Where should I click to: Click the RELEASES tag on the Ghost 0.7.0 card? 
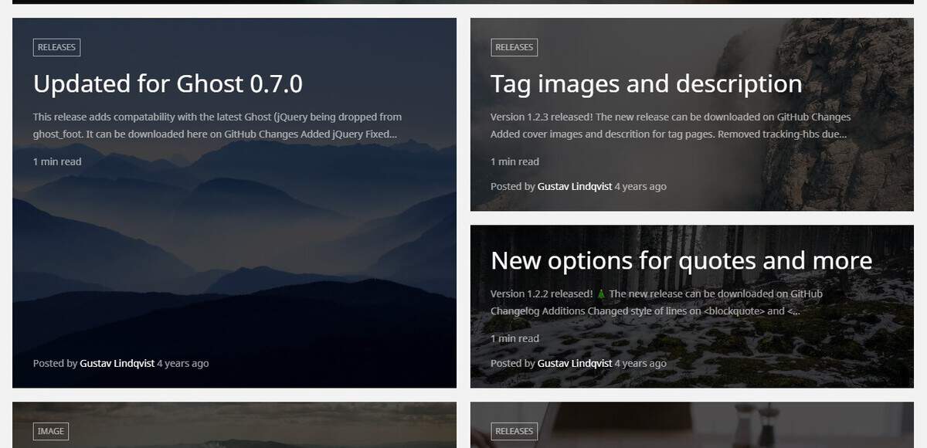pos(56,47)
